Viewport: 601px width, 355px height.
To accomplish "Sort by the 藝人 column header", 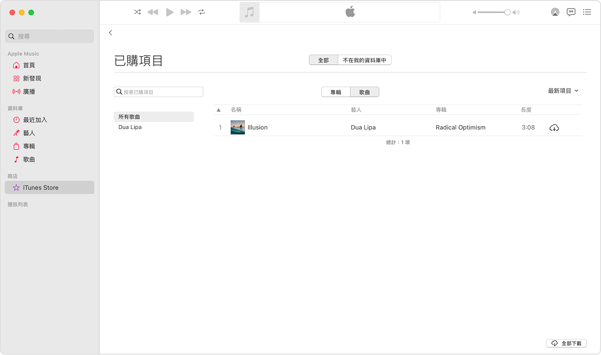I will (x=356, y=110).
